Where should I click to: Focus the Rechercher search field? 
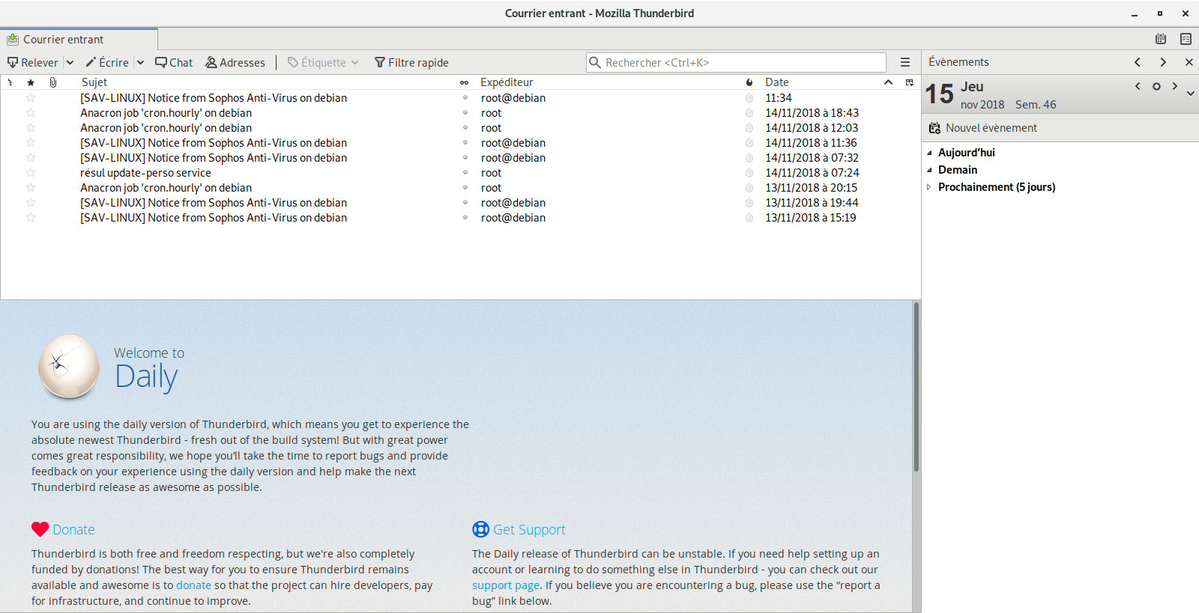click(742, 63)
